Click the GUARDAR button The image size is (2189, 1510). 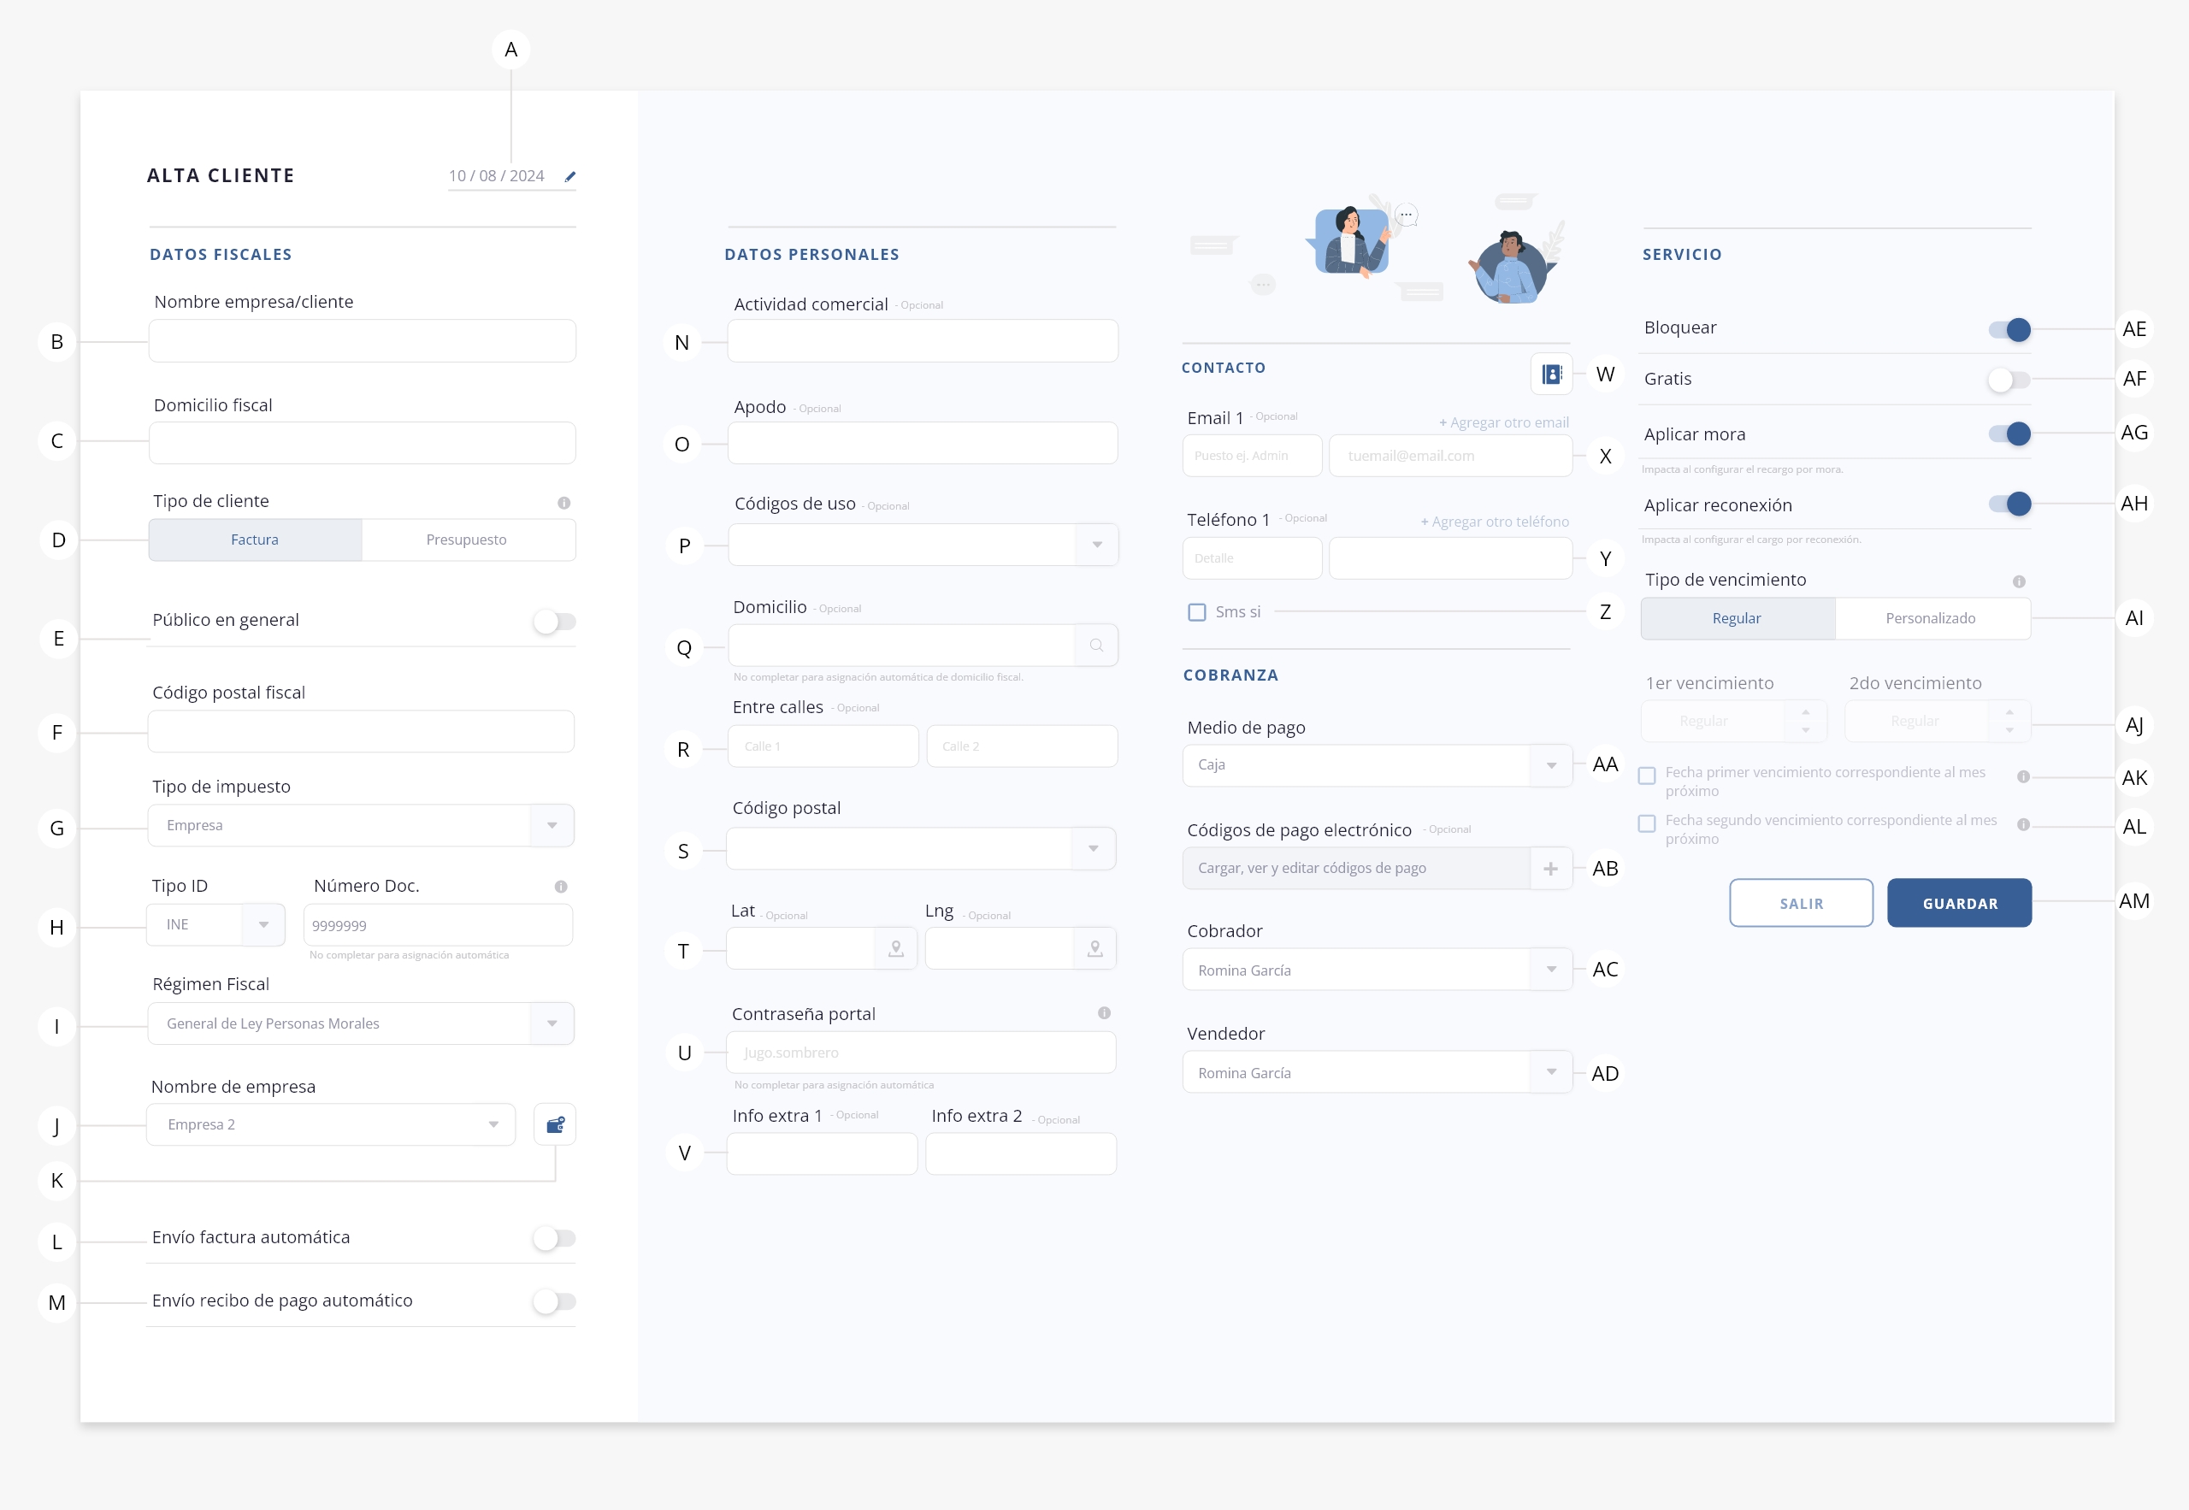point(1958,904)
